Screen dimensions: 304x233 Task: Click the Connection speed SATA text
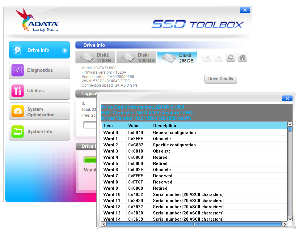pyautogui.click(x=110, y=85)
